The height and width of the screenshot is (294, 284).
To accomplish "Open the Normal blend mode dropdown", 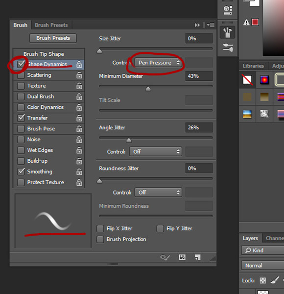I will pyautogui.click(x=262, y=266).
